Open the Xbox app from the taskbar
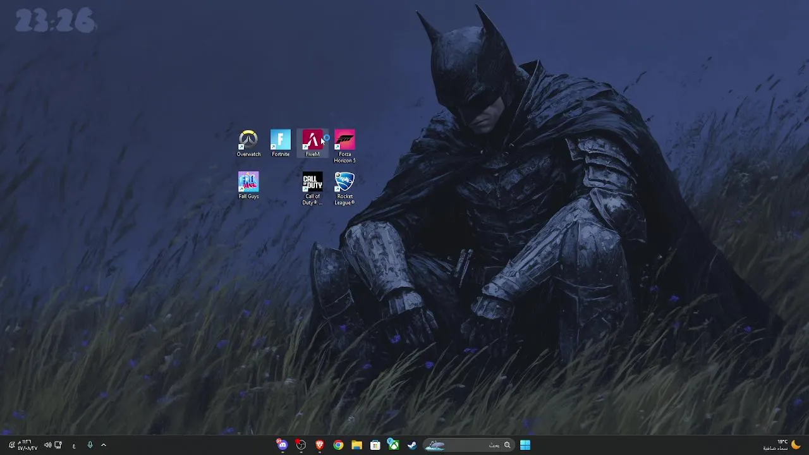809x455 pixels. pyautogui.click(x=393, y=445)
